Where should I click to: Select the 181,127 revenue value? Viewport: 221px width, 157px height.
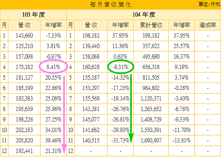(x=24, y=78)
